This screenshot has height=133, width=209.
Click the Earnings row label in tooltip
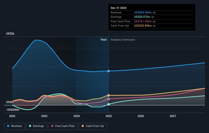point(116,17)
